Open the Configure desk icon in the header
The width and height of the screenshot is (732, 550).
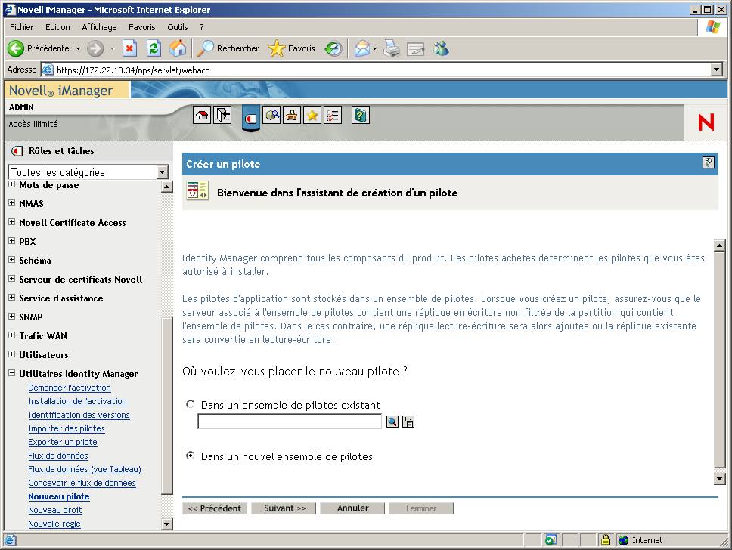click(291, 115)
